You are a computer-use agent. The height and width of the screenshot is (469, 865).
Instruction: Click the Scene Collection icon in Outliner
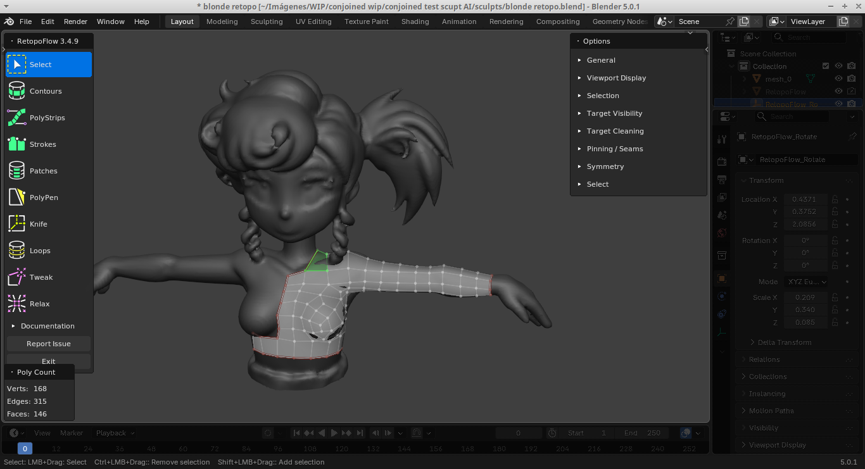tap(731, 54)
